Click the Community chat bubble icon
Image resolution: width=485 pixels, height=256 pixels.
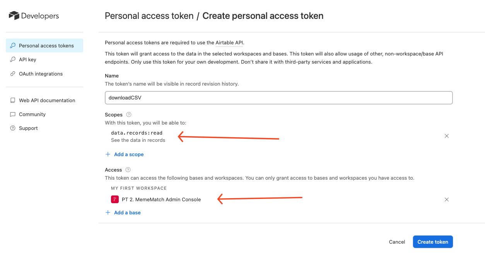[x=13, y=115]
